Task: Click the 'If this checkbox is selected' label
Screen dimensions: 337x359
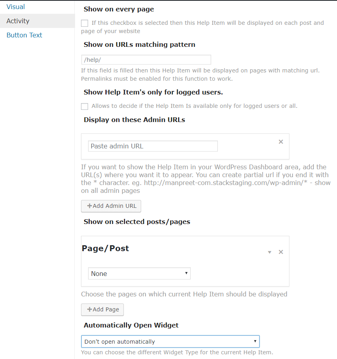Action: coord(208,23)
